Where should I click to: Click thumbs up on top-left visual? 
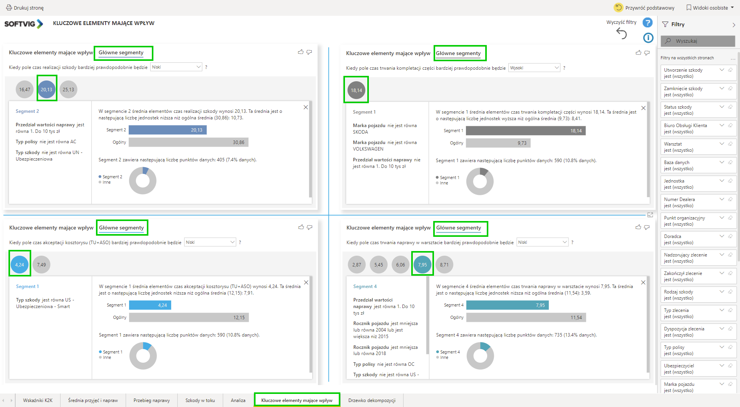point(301,52)
